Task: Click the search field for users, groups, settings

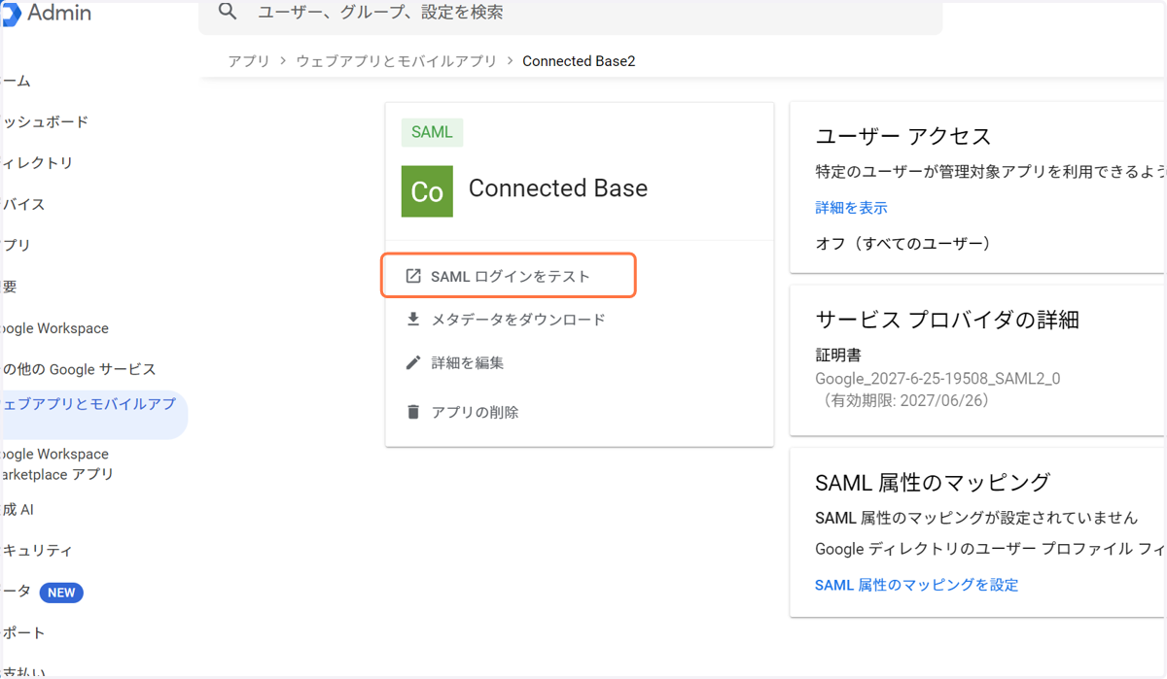Action: [x=571, y=14]
